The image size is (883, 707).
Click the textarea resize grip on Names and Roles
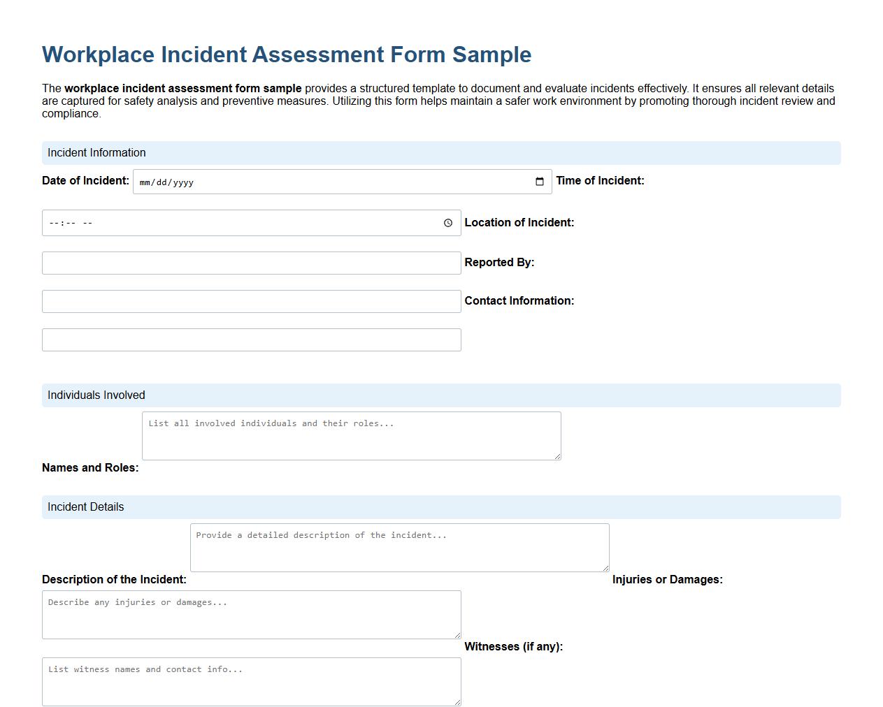point(557,457)
